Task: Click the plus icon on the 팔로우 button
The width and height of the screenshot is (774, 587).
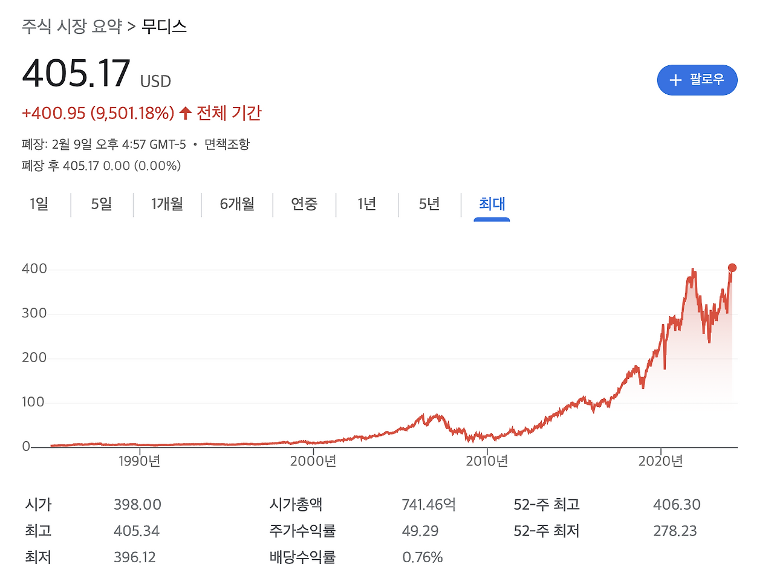Action: (675, 80)
